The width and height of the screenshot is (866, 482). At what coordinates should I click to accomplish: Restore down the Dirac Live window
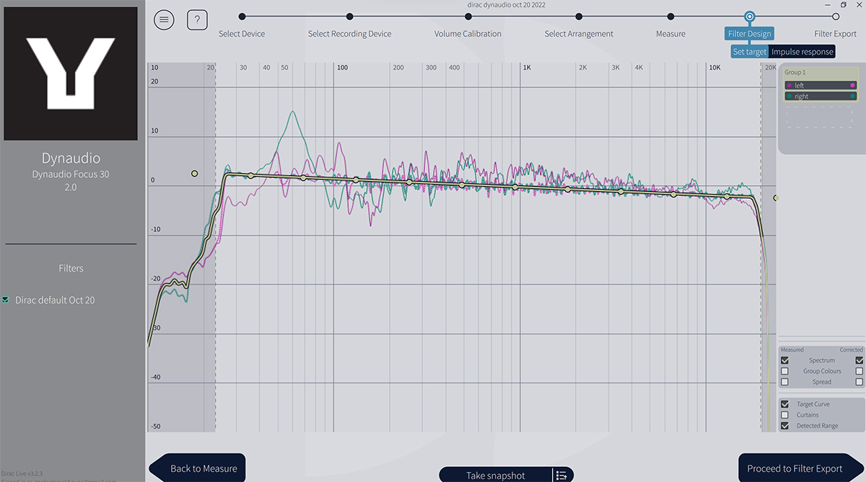tap(844, 5)
